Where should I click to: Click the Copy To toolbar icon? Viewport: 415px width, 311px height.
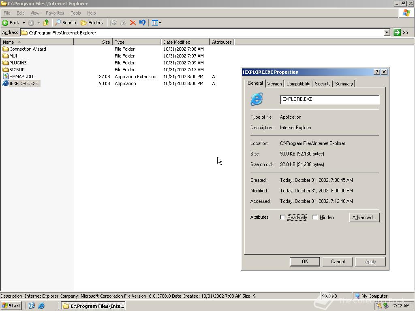(123, 23)
